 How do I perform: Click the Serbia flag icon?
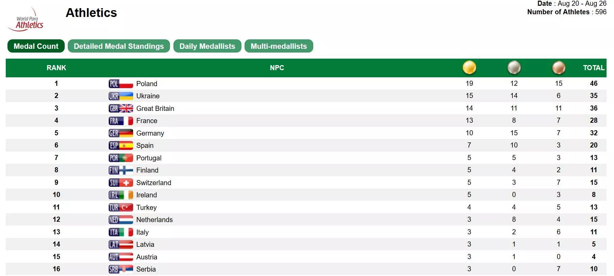pos(121,269)
